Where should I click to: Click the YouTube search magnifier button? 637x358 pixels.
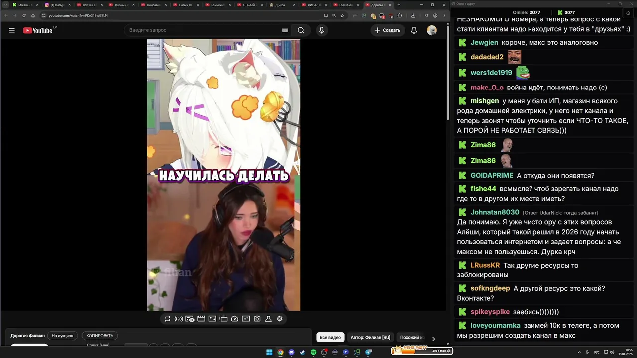[x=301, y=30]
